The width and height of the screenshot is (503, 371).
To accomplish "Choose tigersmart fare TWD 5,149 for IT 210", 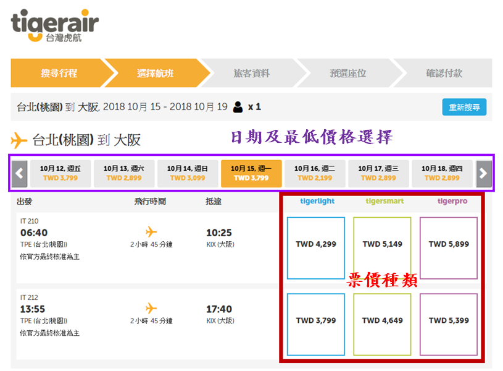I will (383, 248).
